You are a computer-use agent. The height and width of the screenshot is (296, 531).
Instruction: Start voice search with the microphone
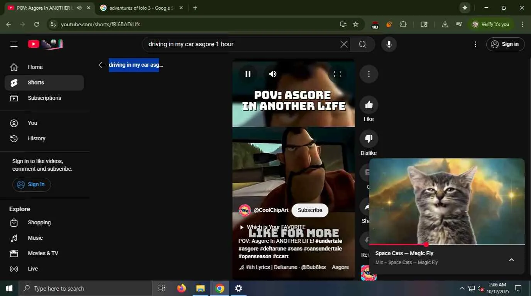389,44
